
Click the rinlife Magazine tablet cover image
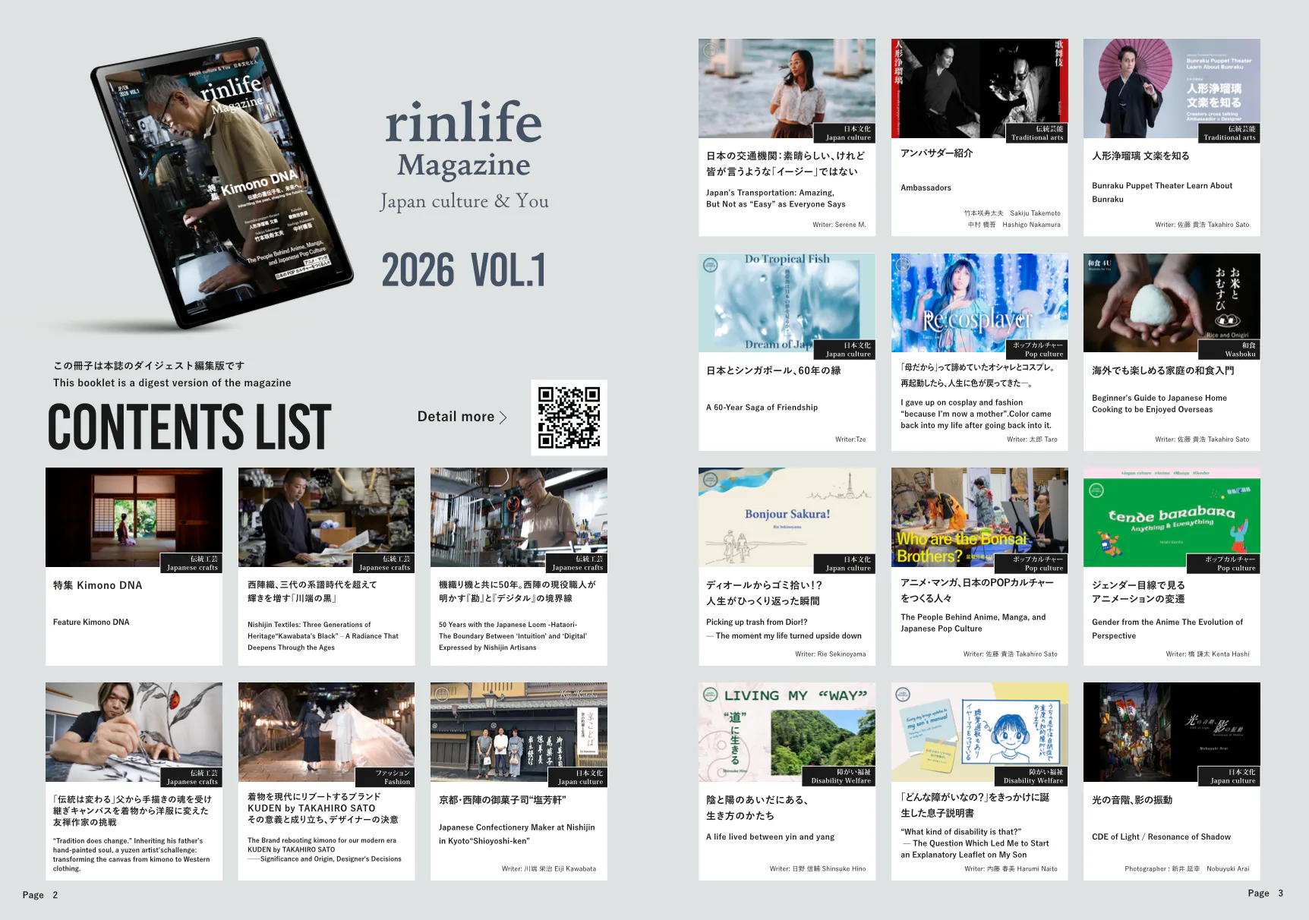tap(222, 182)
